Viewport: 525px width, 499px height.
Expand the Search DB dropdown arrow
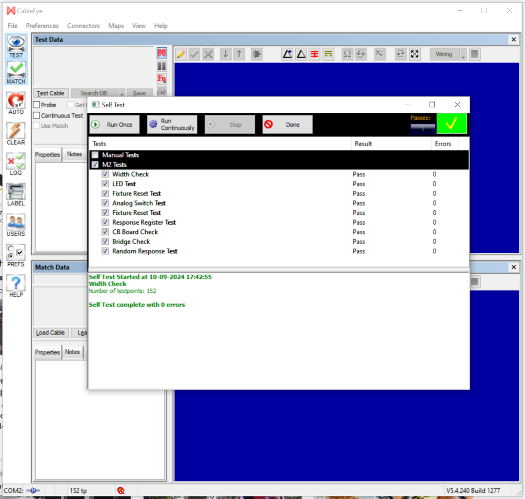(122, 93)
